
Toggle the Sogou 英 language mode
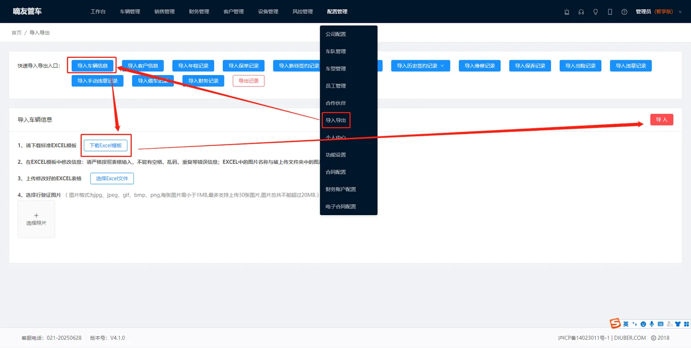click(x=626, y=324)
